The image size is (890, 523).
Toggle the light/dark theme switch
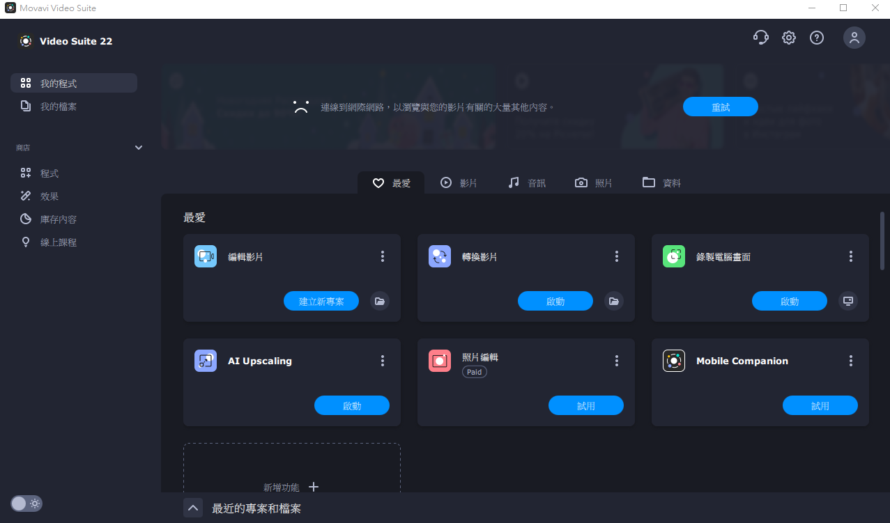coord(26,504)
